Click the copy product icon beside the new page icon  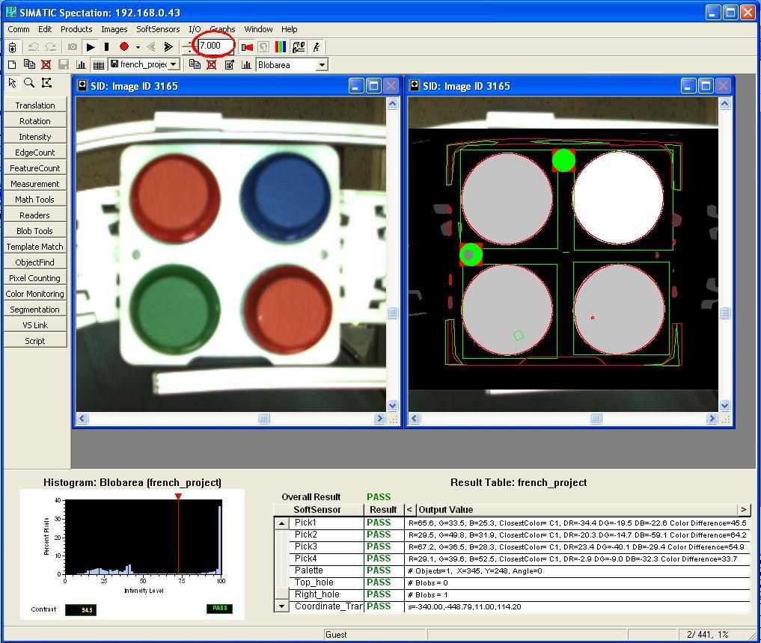(29, 64)
